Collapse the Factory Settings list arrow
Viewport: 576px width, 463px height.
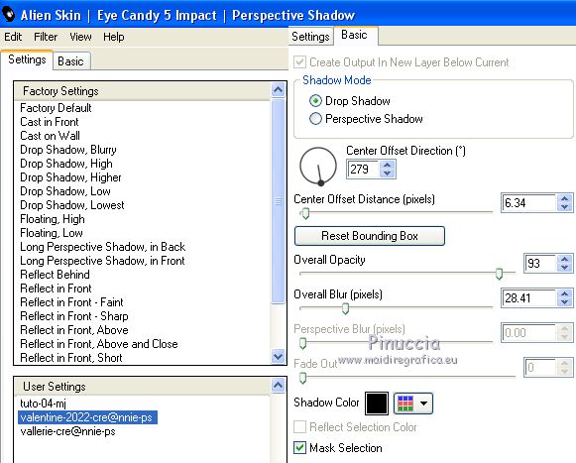tap(278, 90)
